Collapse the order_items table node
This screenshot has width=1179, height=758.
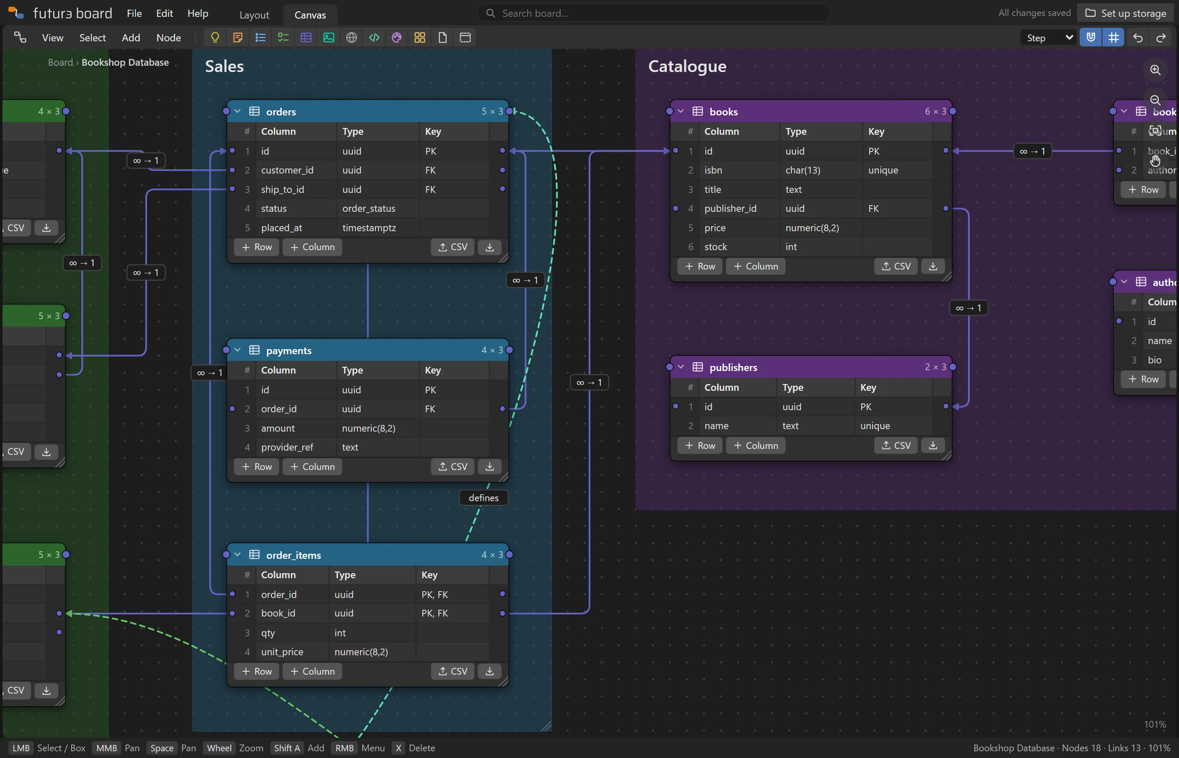click(x=237, y=555)
